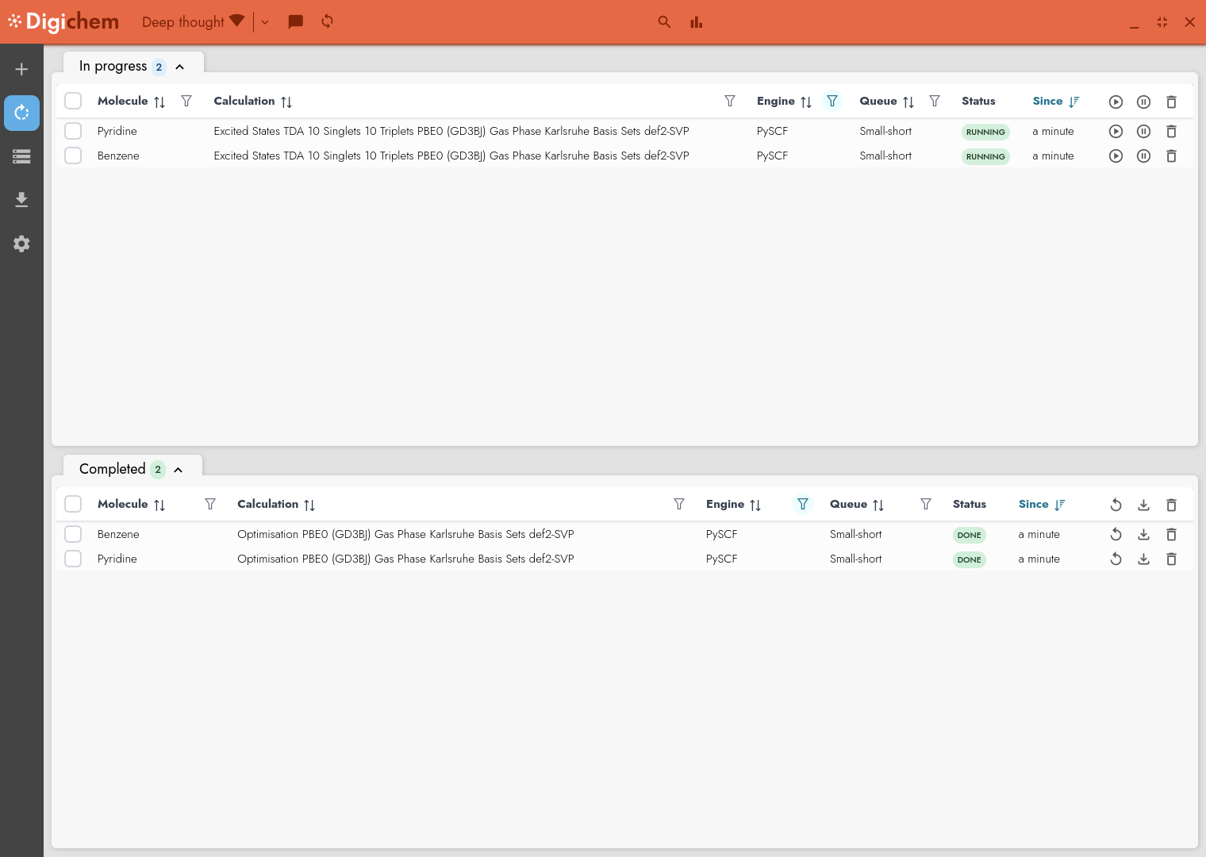The image size is (1206, 857).
Task: Check the Benzene row in Completed table
Action: coord(73,534)
